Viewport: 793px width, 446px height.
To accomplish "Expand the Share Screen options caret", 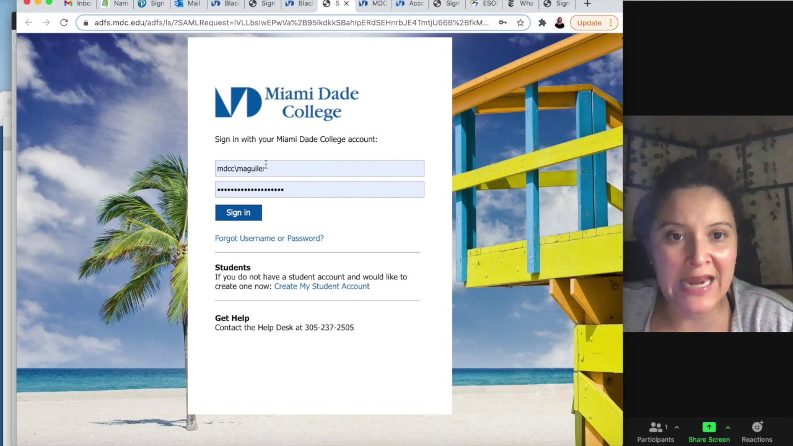I will (x=728, y=427).
